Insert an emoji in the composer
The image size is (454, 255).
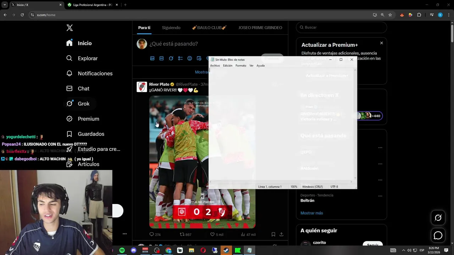tap(189, 58)
